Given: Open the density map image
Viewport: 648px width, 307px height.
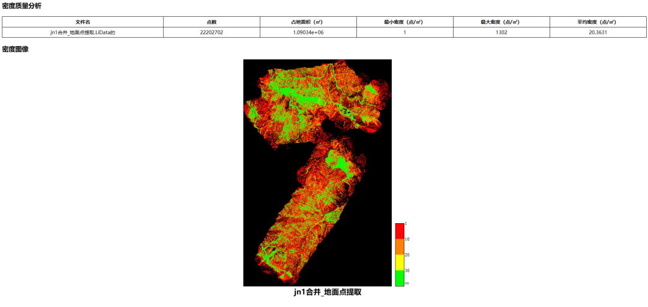Looking at the screenshot, I should click(x=317, y=173).
